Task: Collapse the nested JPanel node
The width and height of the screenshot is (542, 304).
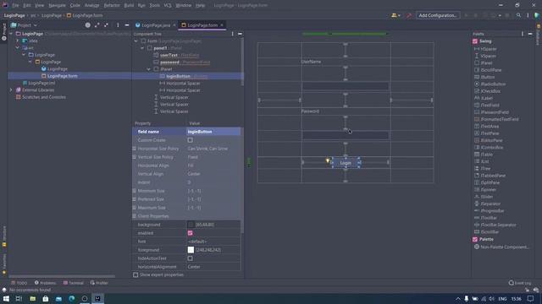Action: click(149, 69)
